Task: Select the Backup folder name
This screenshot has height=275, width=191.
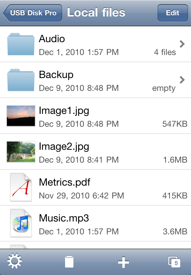Action: pyautogui.click(x=56, y=75)
